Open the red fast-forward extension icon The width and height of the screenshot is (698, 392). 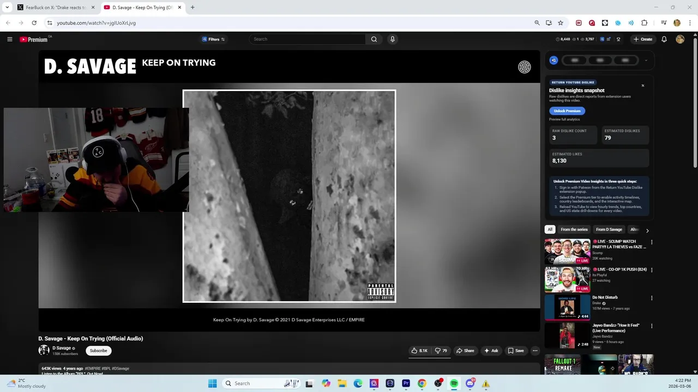pyautogui.click(x=579, y=23)
